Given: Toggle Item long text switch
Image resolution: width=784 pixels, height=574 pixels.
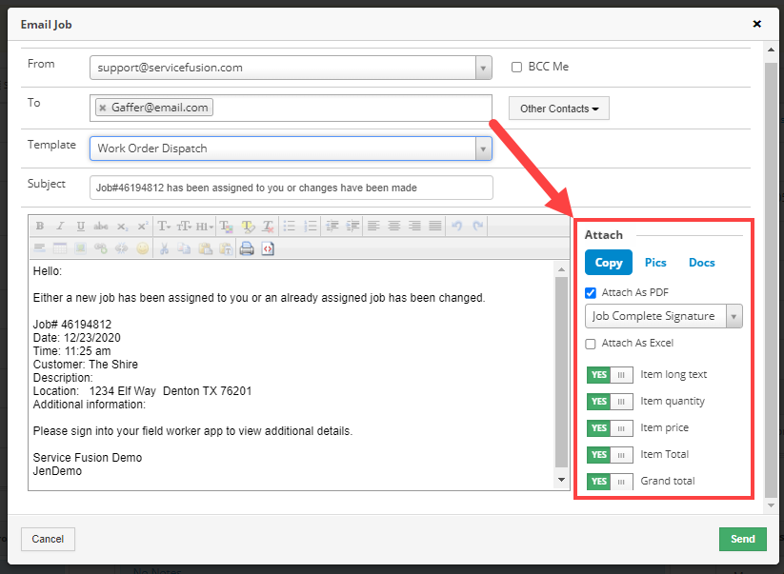Looking at the screenshot, I should [x=610, y=375].
